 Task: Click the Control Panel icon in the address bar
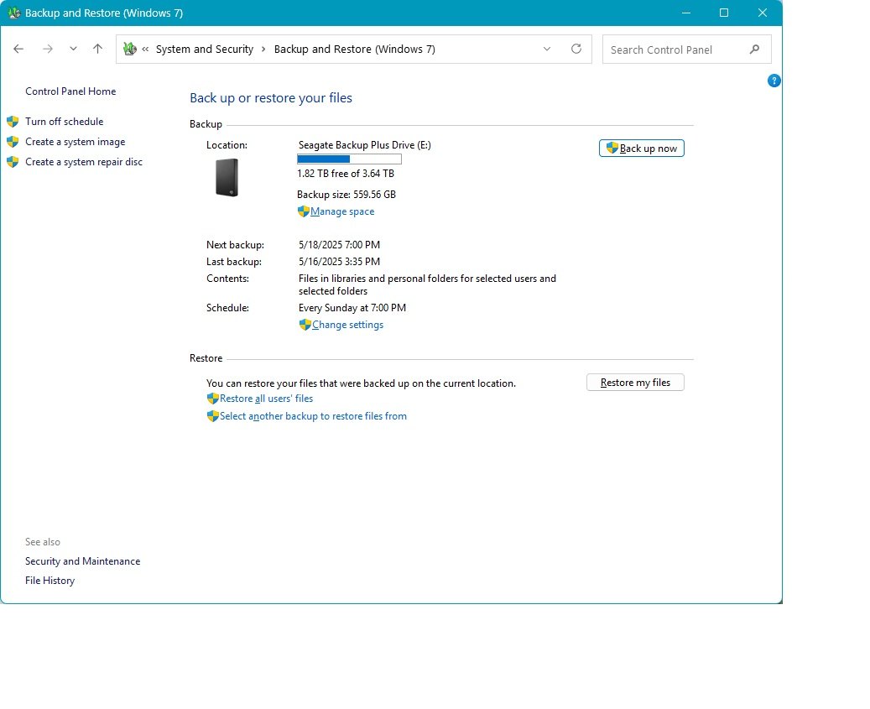click(x=130, y=49)
